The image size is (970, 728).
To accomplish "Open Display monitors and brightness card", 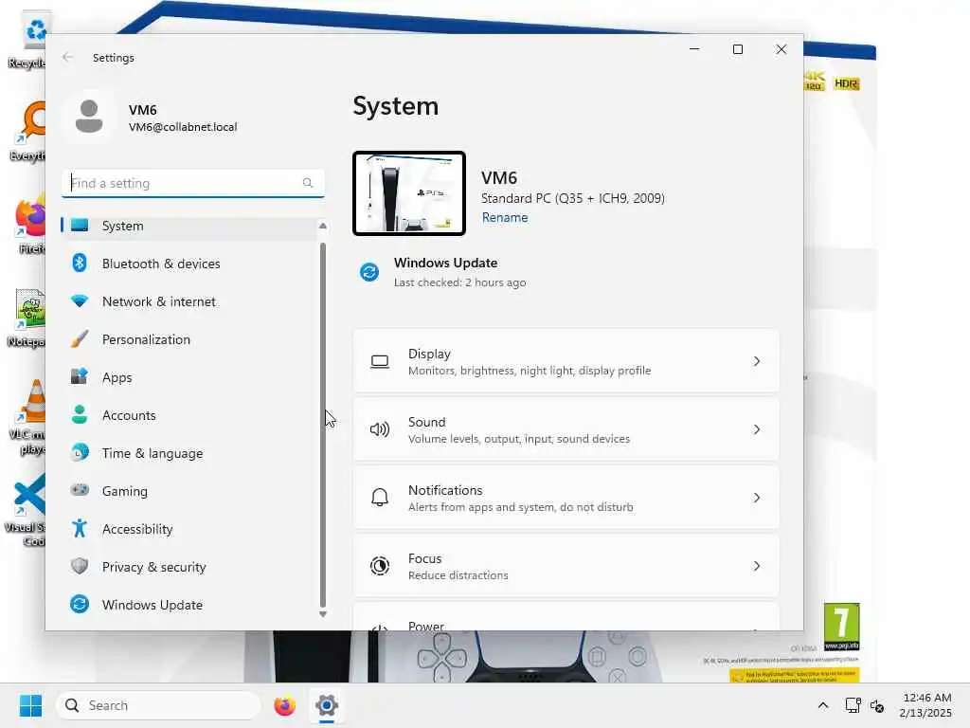I will (x=566, y=361).
